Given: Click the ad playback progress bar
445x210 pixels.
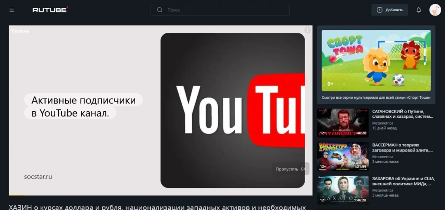Looking at the screenshot, I should pos(161,195).
